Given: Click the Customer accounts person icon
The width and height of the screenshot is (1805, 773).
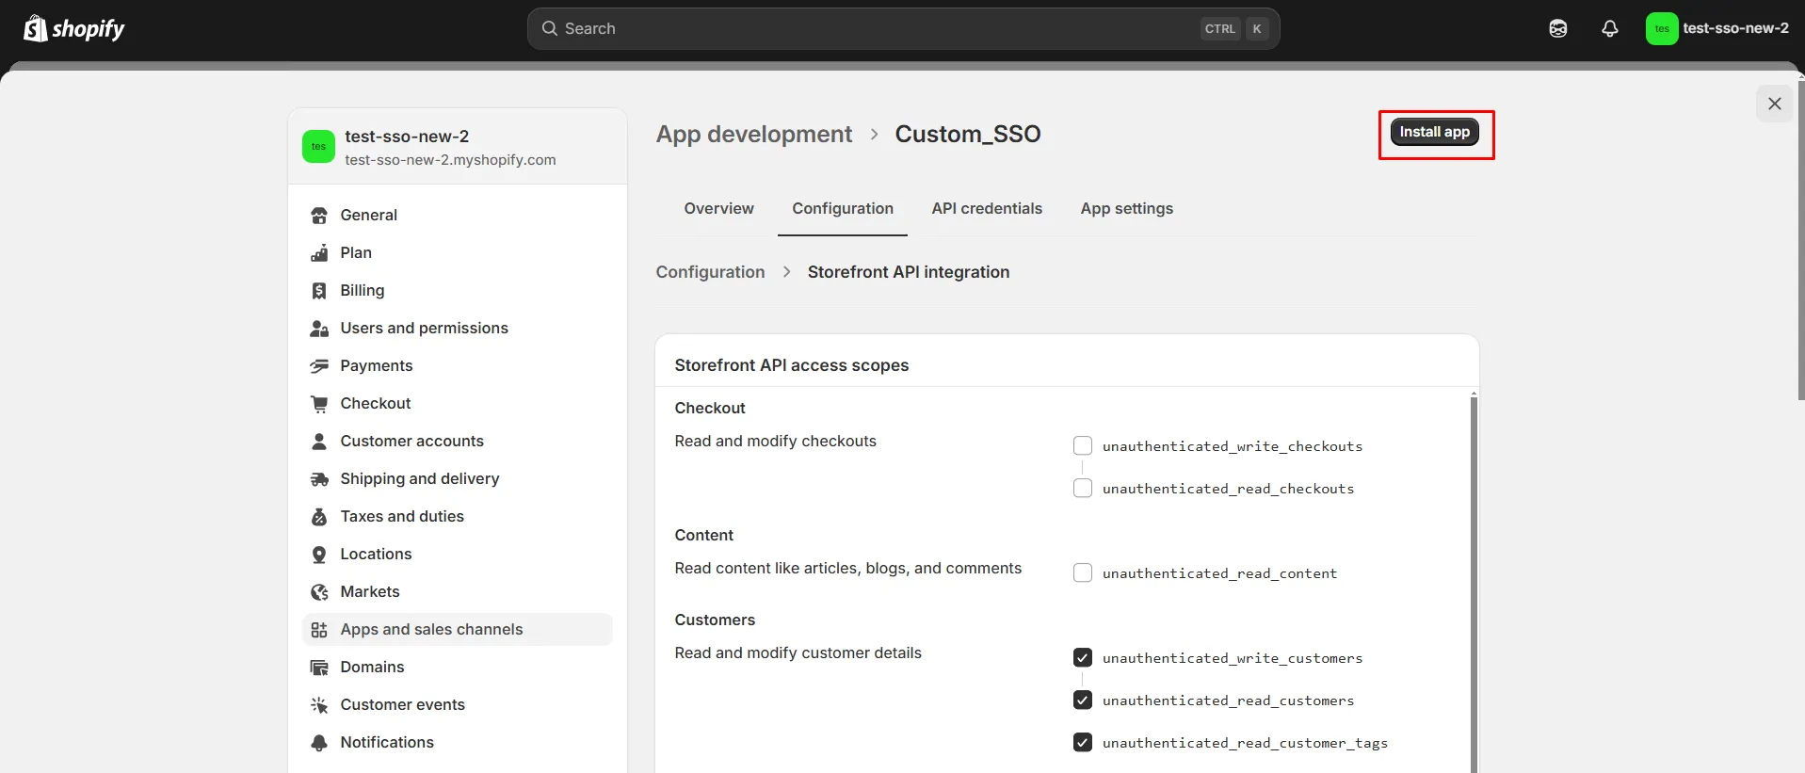Looking at the screenshot, I should 319,442.
